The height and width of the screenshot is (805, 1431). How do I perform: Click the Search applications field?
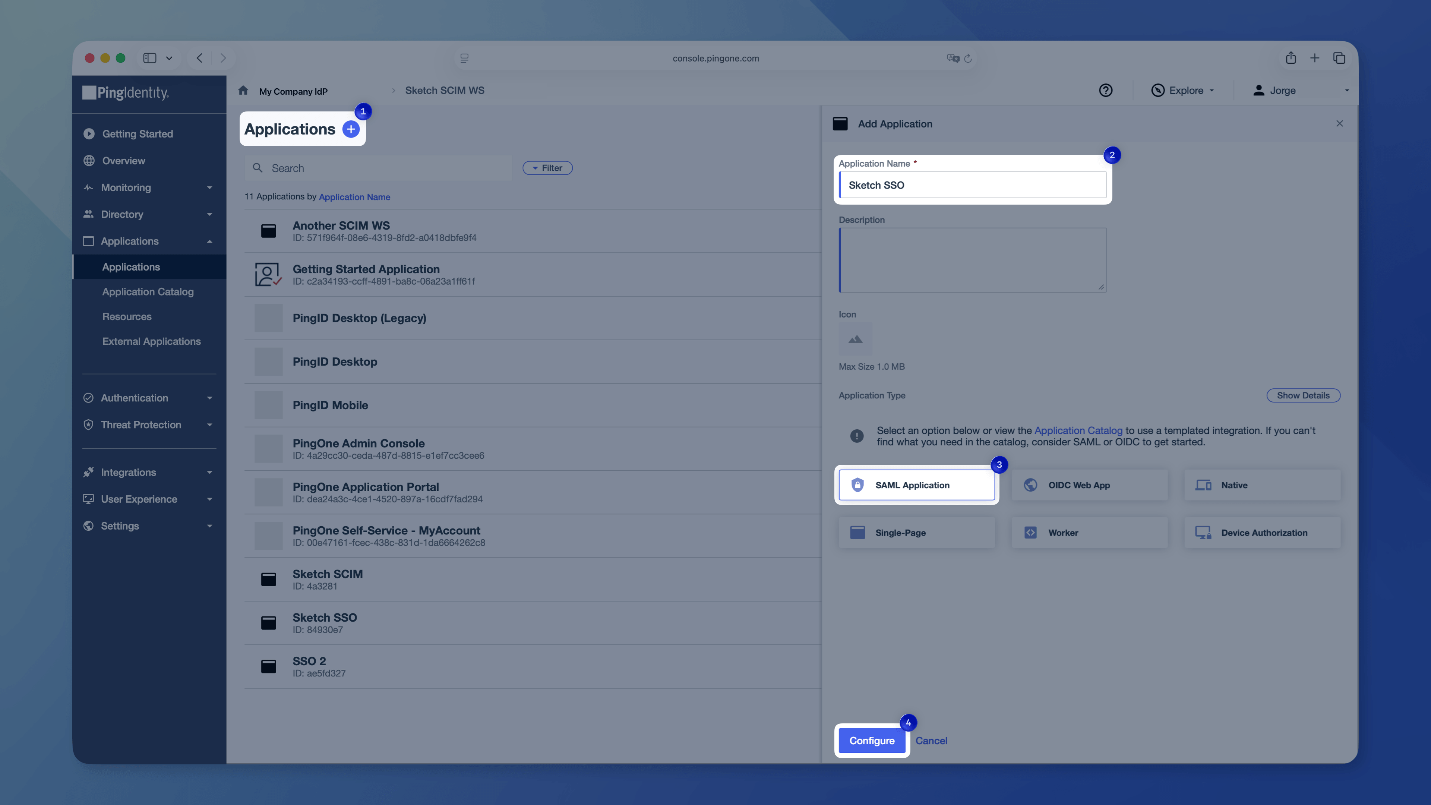pyautogui.click(x=378, y=168)
